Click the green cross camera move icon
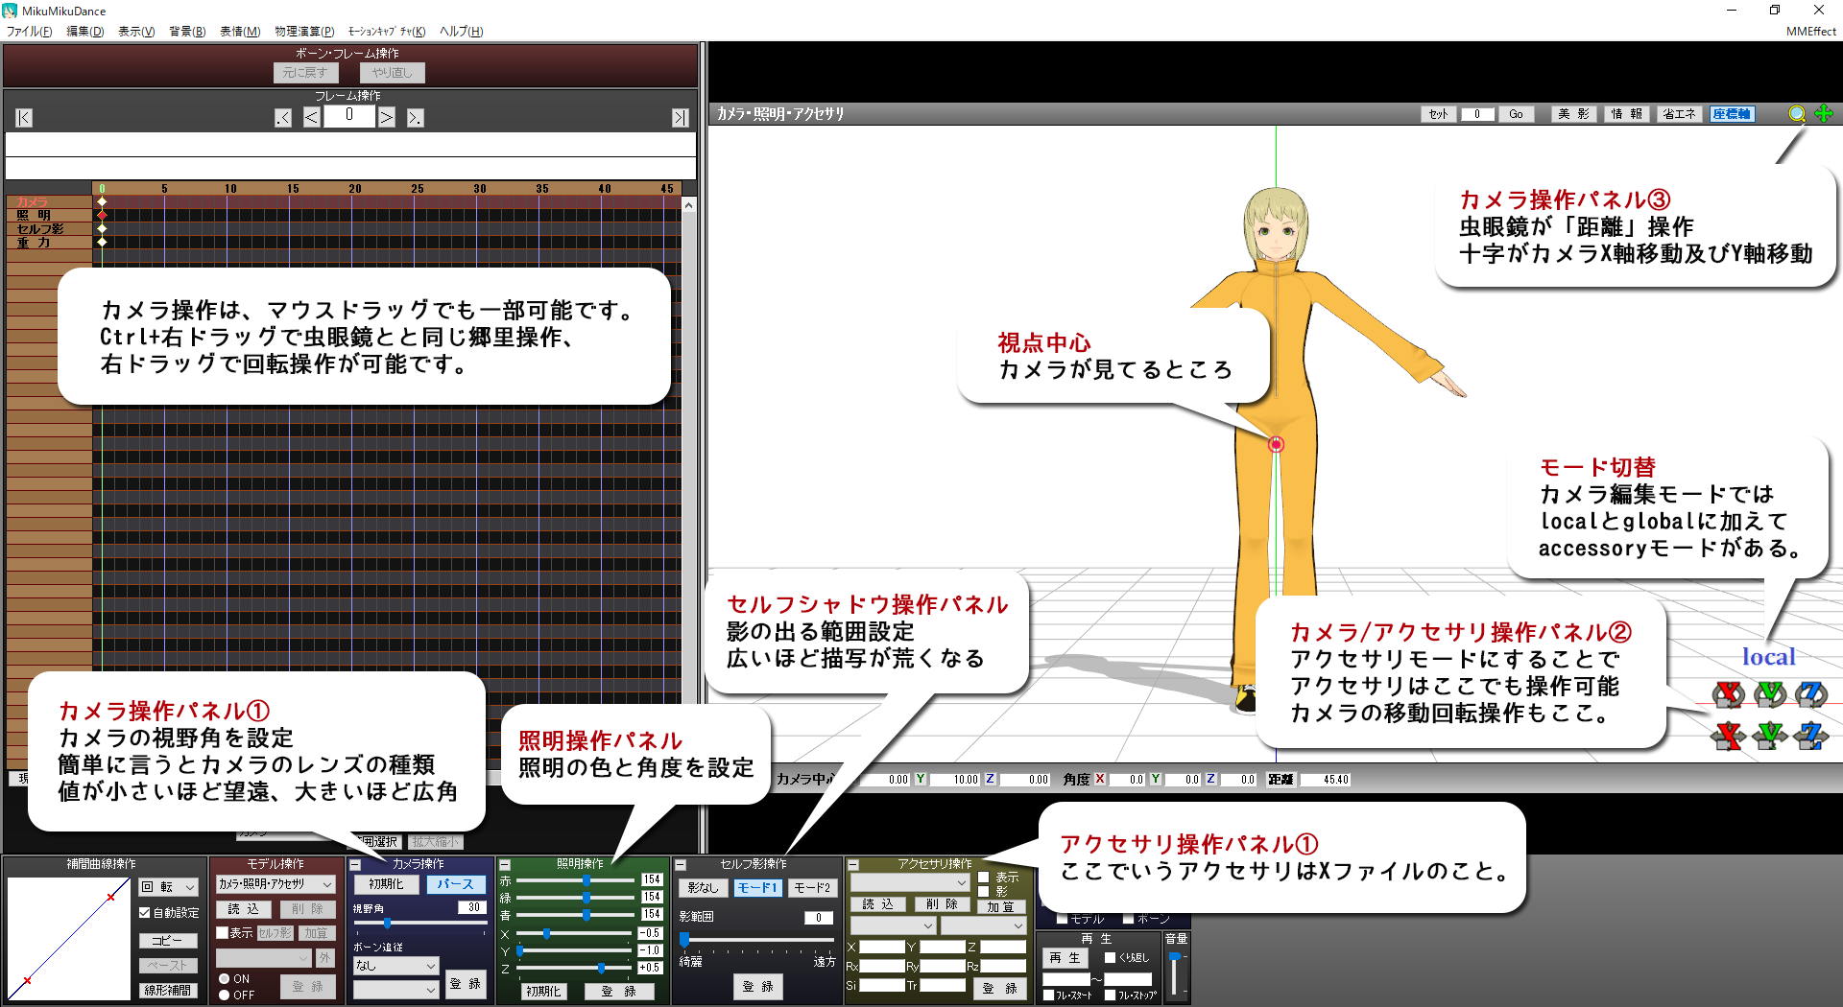Image resolution: width=1843 pixels, height=1007 pixels. [1823, 114]
